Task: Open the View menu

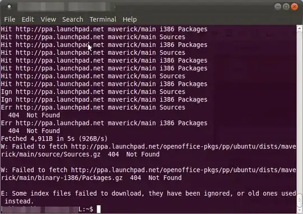Action: pos(48,19)
